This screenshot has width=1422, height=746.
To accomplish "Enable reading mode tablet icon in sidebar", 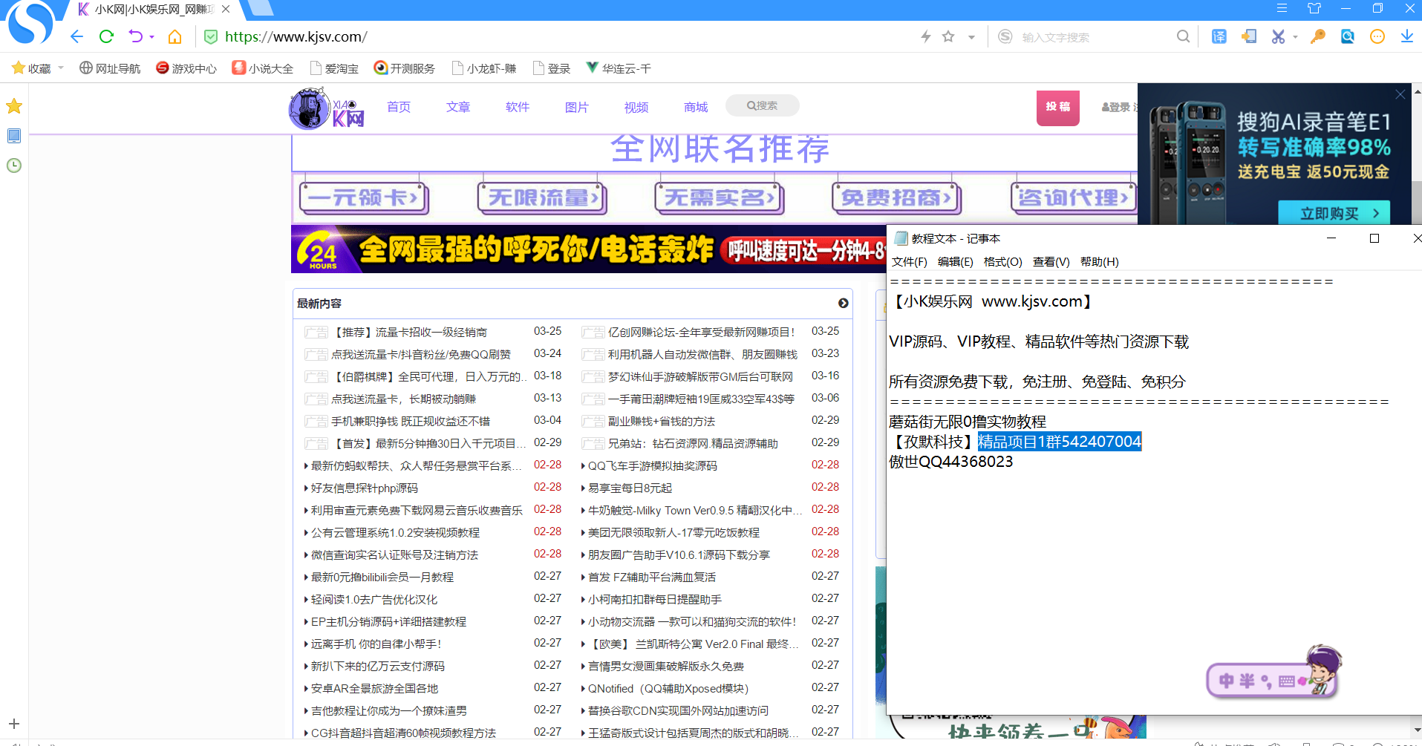I will click(x=13, y=136).
